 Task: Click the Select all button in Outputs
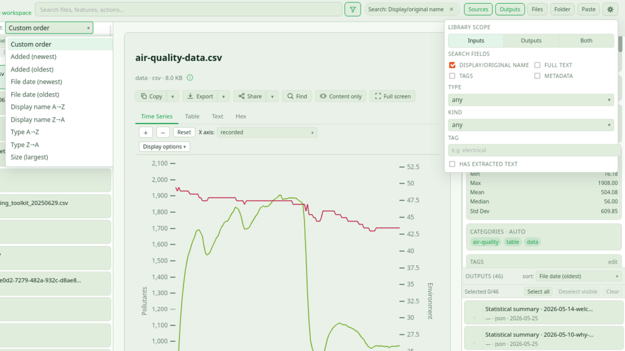click(x=538, y=292)
